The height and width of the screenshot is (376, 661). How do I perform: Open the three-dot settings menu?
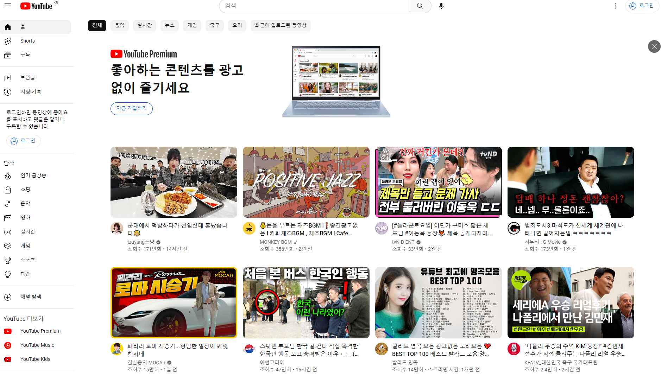[x=615, y=6]
